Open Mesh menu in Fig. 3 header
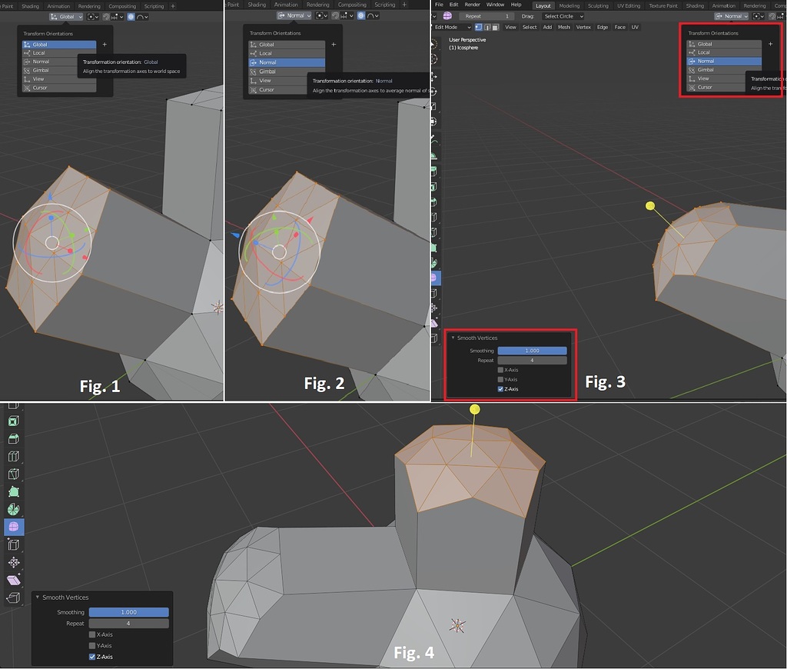 click(x=563, y=27)
